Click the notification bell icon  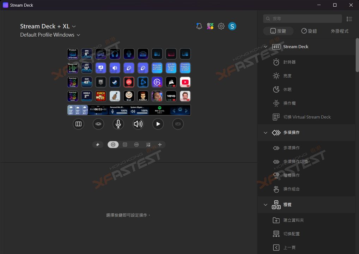(x=199, y=26)
